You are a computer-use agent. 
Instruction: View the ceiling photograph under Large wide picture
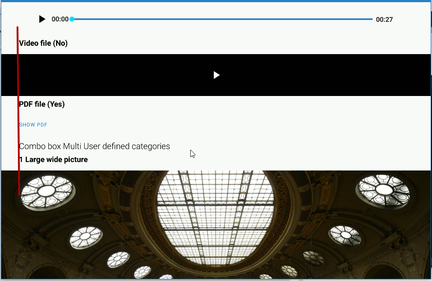[x=216, y=223]
